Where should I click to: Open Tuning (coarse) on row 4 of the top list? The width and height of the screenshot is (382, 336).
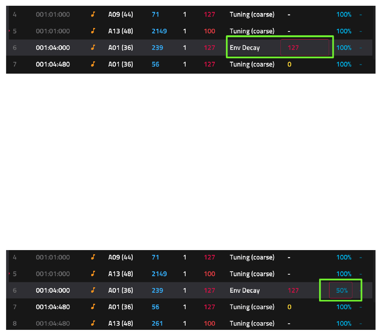tap(252, 15)
